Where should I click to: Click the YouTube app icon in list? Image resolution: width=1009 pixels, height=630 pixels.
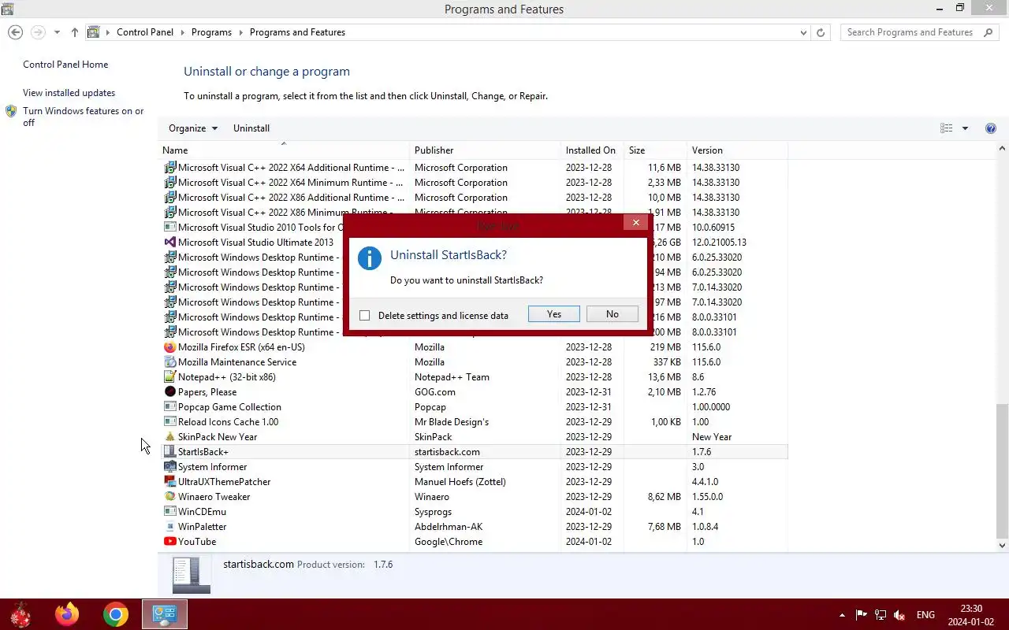(169, 542)
